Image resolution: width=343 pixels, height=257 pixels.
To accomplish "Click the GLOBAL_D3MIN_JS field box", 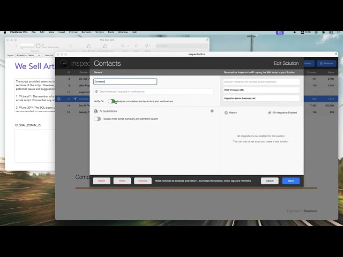I will (34, 146).
